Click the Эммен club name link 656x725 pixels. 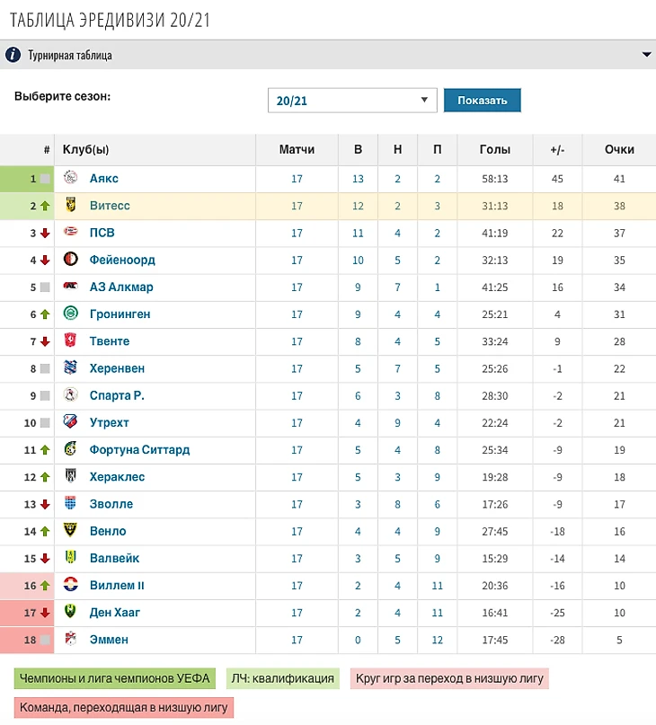tap(109, 640)
